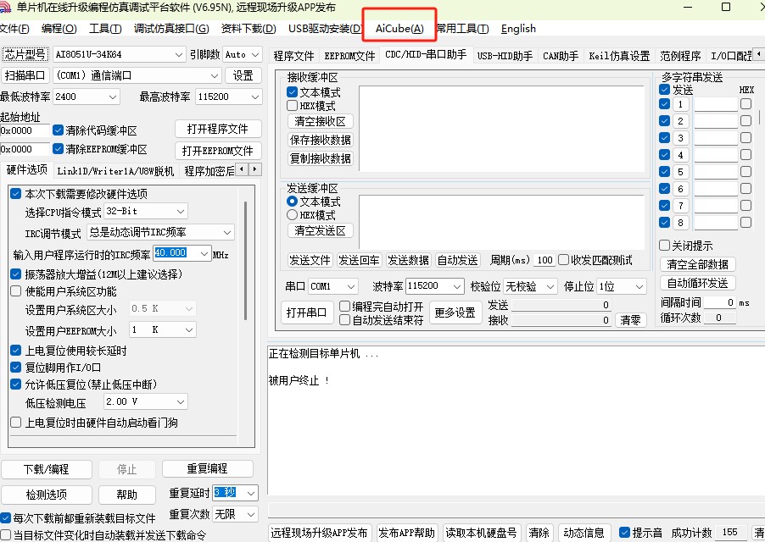Toggle 复位脚用作I/O口 checkbox
Image resolution: width=765 pixels, height=542 pixels.
click(x=15, y=368)
